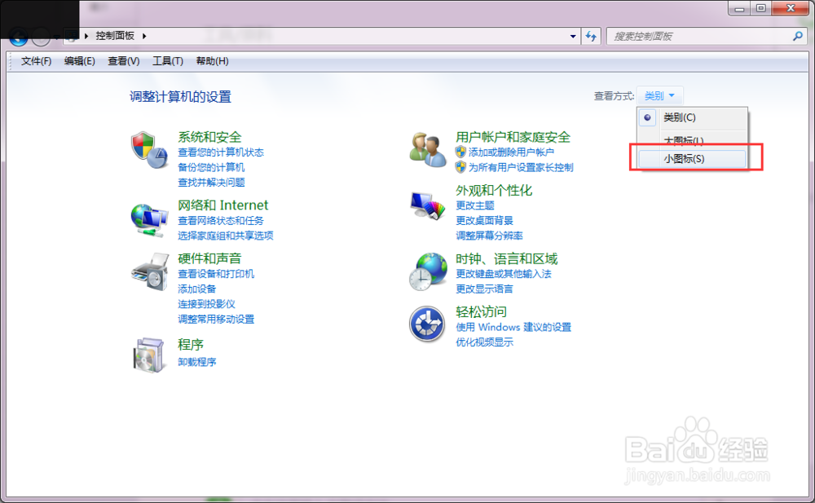
Task: Click 控制面板 in the address breadcrumb
Action: pyautogui.click(x=115, y=36)
